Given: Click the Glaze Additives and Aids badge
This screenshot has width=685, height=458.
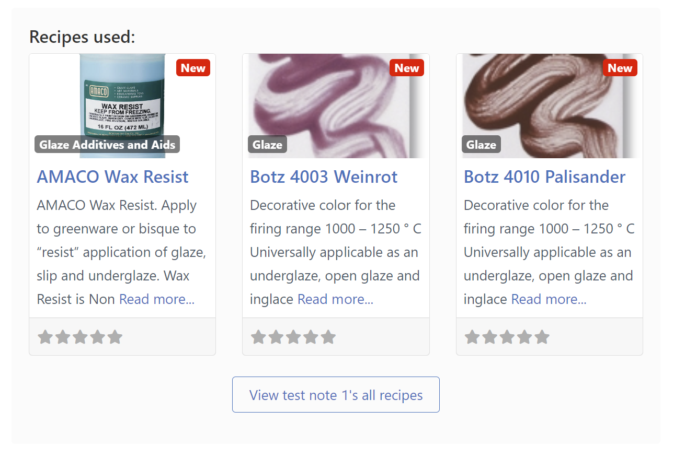Looking at the screenshot, I should pyautogui.click(x=107, y=145).
